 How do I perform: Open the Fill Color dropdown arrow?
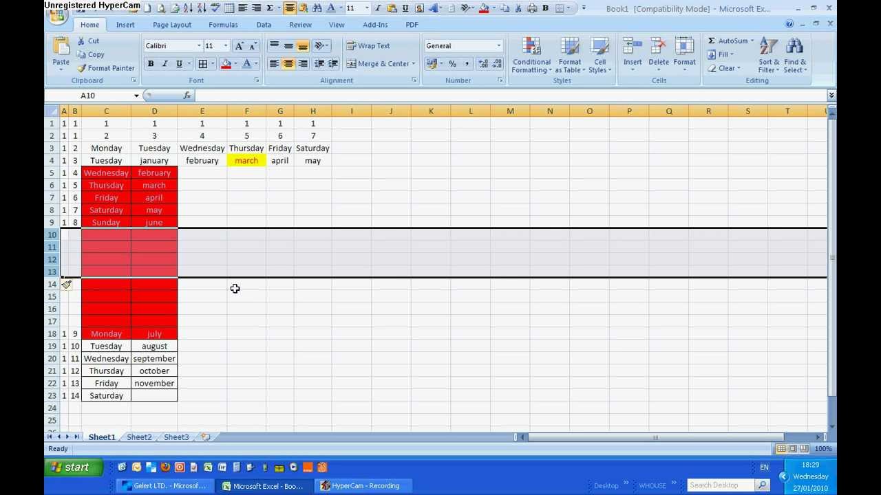(x=235, y=64)
